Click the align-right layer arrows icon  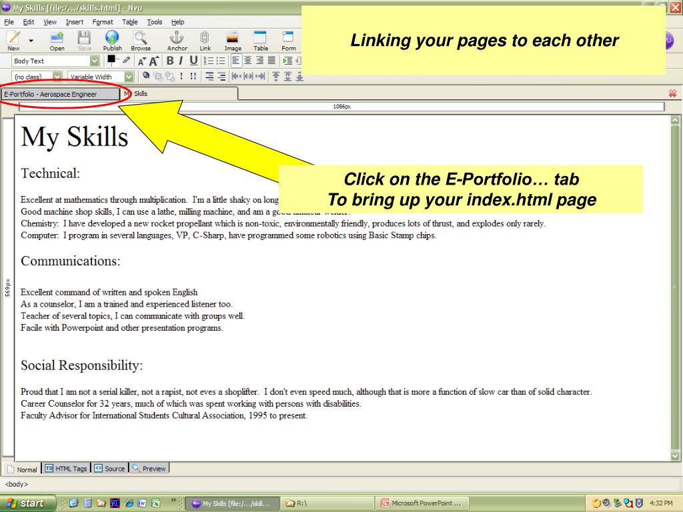[x=260, y=76]
